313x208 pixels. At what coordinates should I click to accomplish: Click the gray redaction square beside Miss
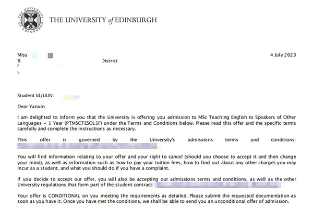click(x=51, y=55)
